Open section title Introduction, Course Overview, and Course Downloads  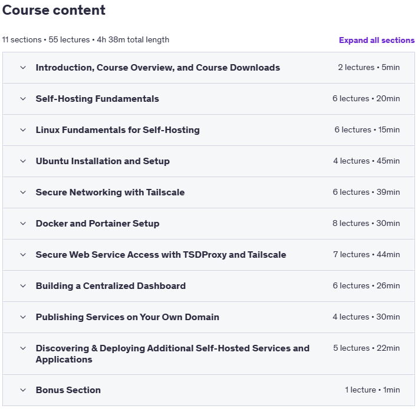(158, 68)
